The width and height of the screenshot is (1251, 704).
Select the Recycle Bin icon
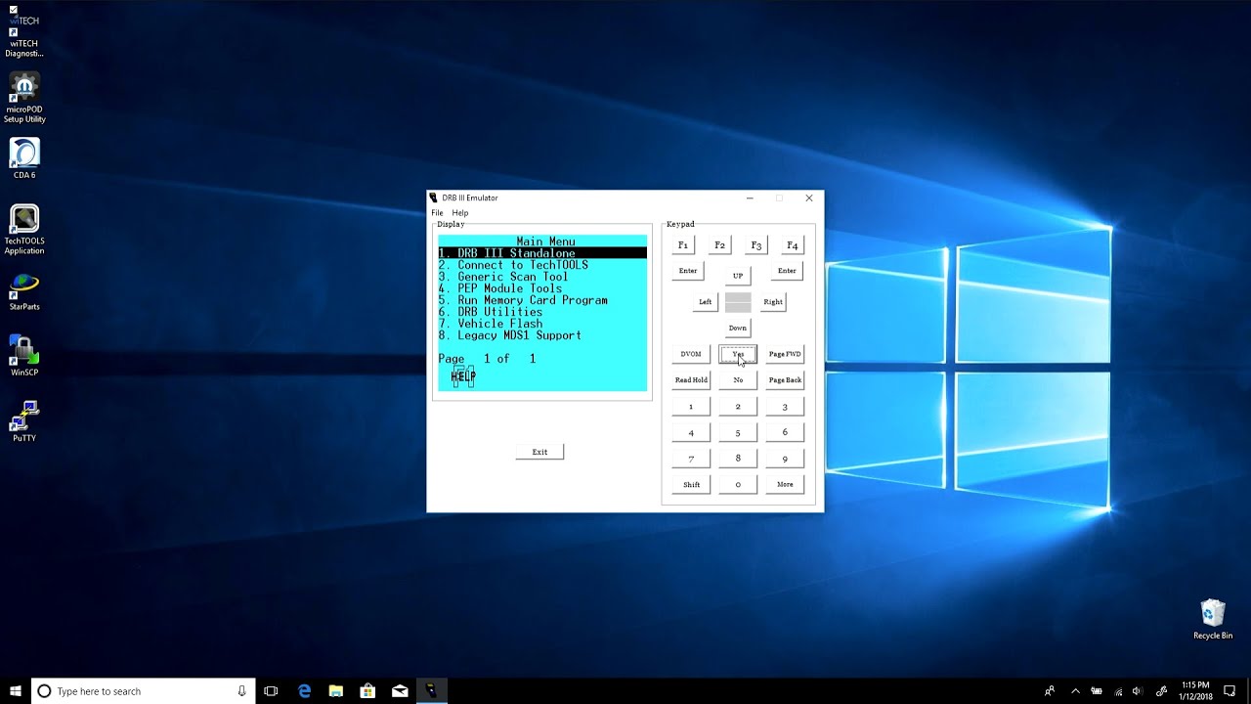tap(1213, 619)
